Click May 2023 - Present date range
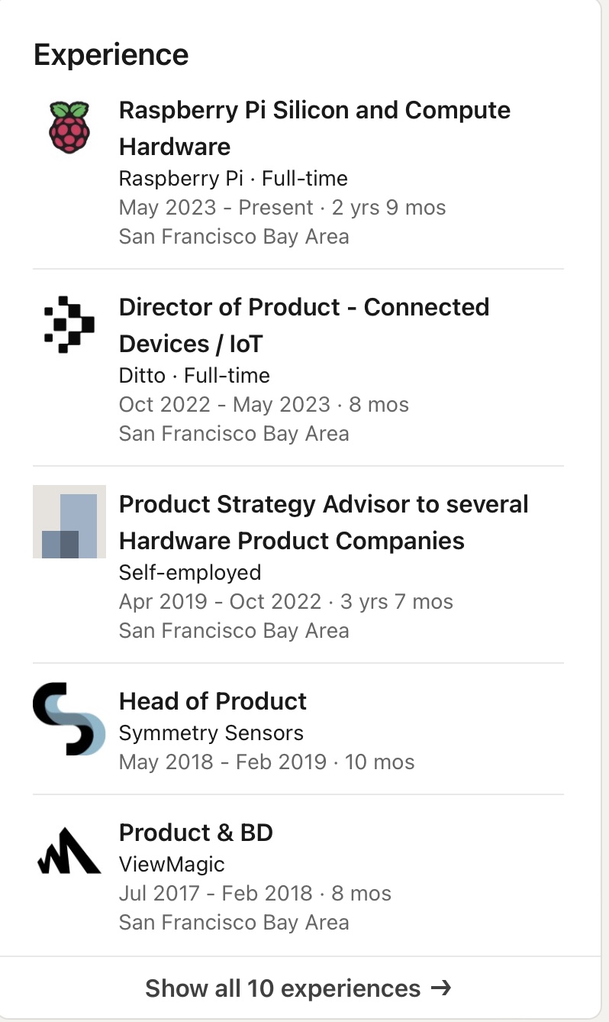The width and height of the screenshot is (609, 1022). 216,208
